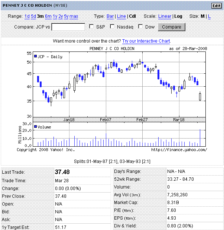Toggle the Dow comparison checkbox
Image resolution: width=224 pixels, height=230 pixels.
click(x=140, y=27)
